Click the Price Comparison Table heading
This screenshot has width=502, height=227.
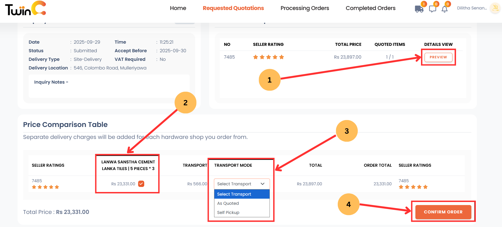point(65,124)
